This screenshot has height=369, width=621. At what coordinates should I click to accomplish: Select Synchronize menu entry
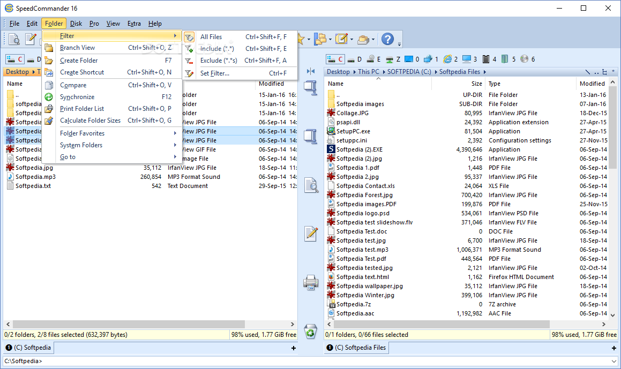[x=111, y=97]
